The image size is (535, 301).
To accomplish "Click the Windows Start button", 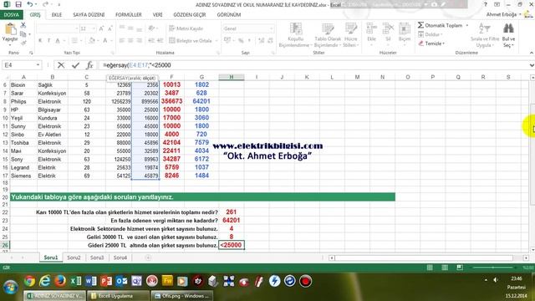I will (11, 286).
